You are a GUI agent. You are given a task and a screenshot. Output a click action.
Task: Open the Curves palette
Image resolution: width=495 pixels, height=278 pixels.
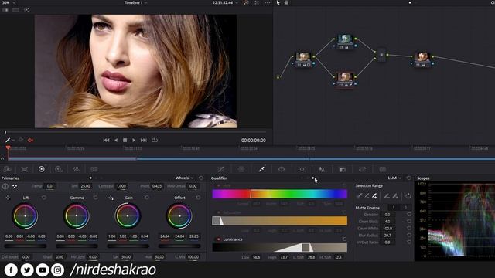click(x=221, y=169)
